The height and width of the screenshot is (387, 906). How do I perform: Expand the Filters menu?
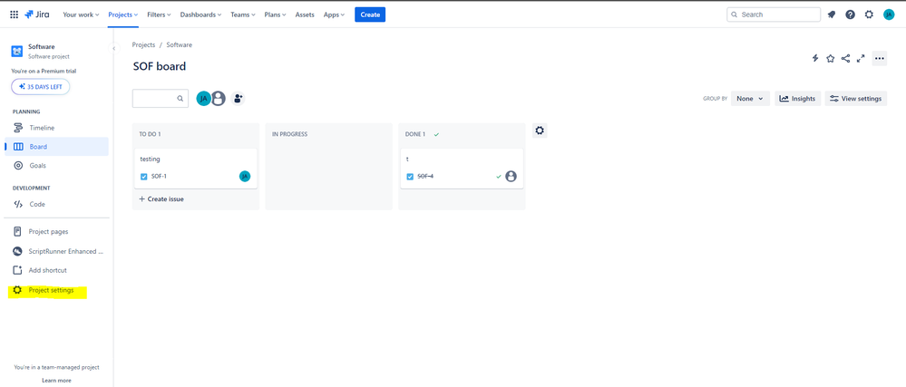pos(159,15)
